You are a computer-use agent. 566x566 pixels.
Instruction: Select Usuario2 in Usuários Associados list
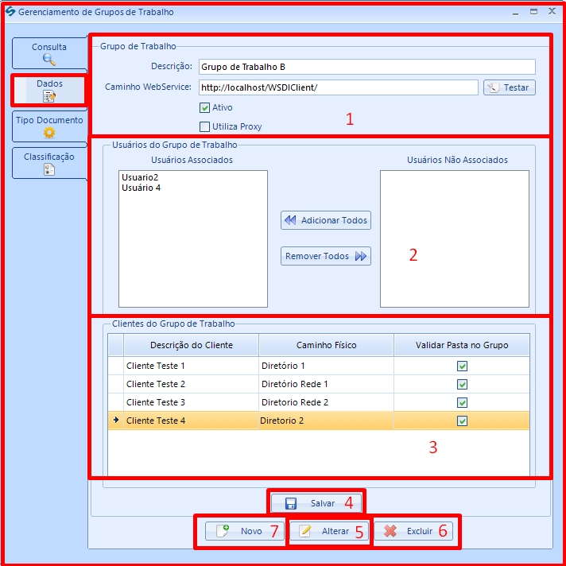[x=139, y=177]
